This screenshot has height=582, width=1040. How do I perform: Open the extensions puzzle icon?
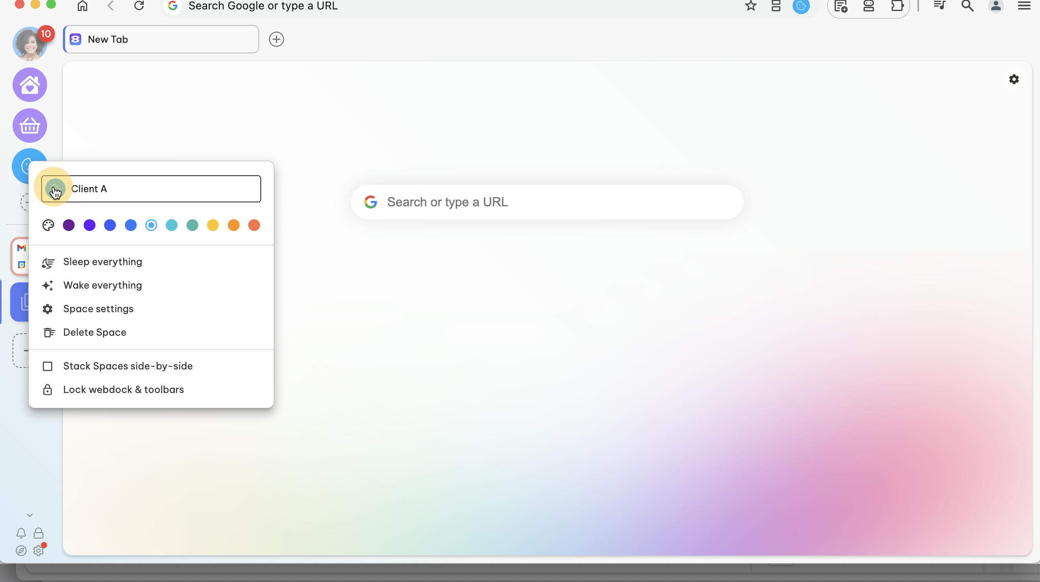tap(897, 5)
